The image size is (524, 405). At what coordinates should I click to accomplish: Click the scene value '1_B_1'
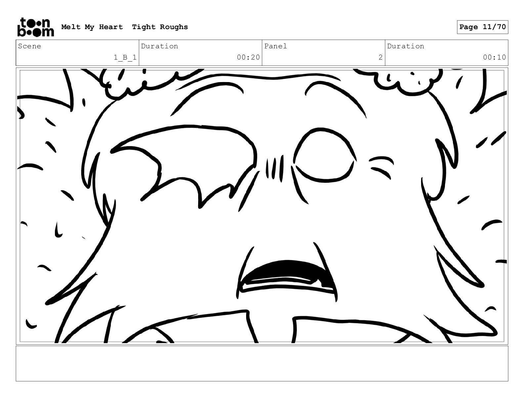[125, 58]
